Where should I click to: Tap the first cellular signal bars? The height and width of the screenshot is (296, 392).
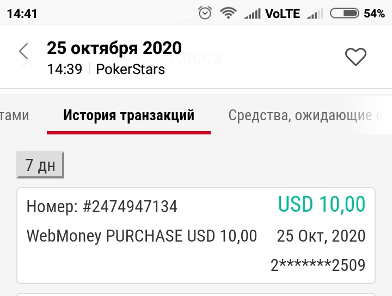tap(252, 14)
